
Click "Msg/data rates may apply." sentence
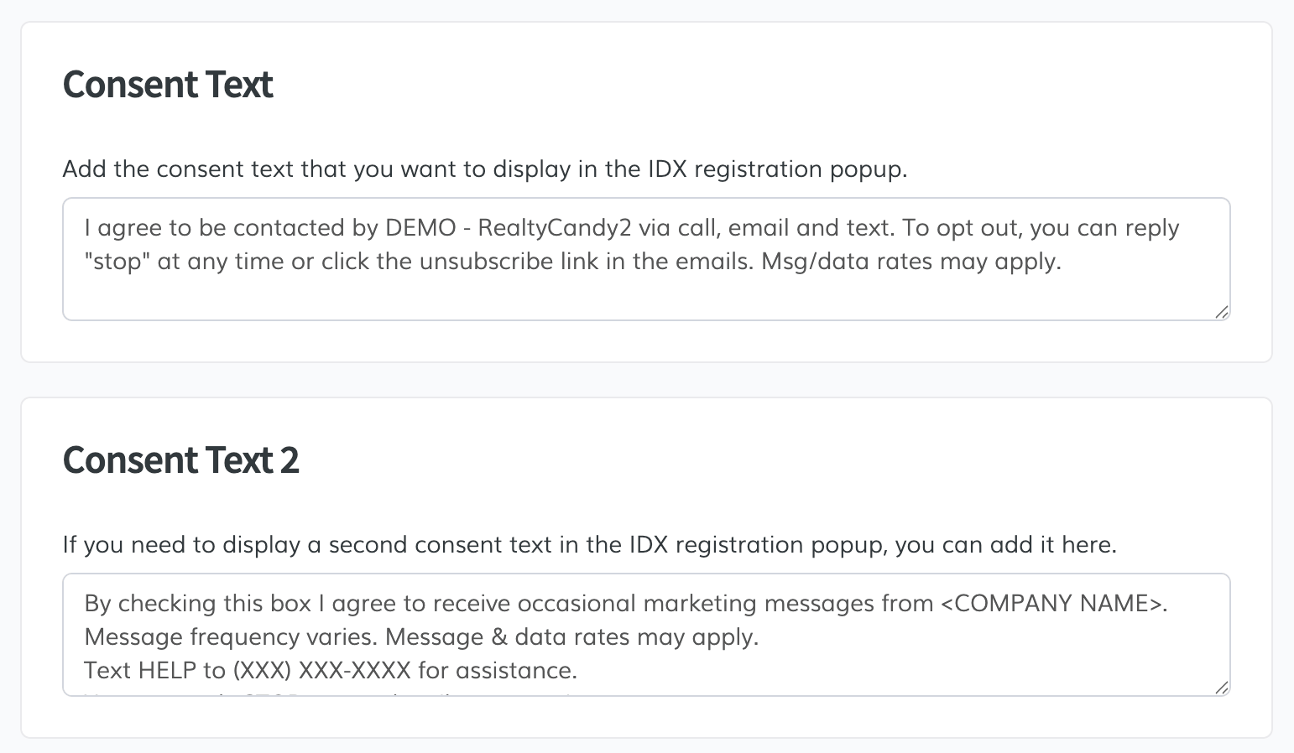point(910,262)
